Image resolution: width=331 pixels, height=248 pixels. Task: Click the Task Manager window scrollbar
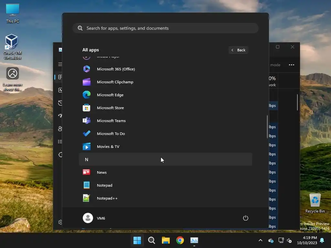297,102
